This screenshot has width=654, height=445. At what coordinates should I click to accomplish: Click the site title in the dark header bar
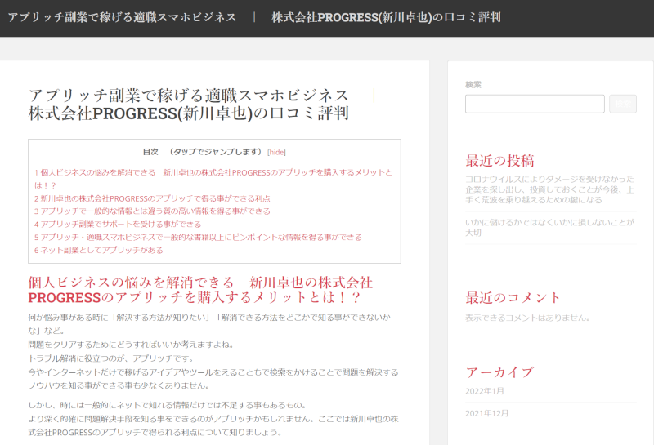[x=254, y=17]
